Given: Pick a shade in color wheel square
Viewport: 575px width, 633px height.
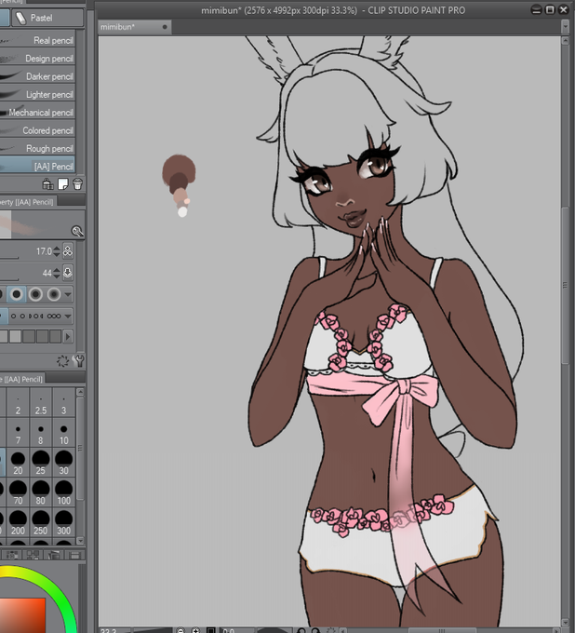Looking at the screenshot, I should [x=22, y=615].
